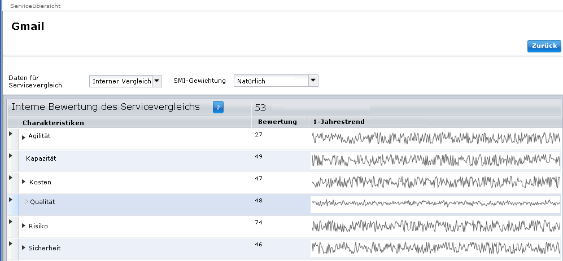563x261 pixels.
Task: Click the row arrow left of Kapazität
Action: [11, 155]
